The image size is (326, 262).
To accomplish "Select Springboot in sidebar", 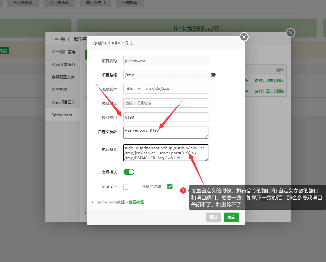I will (63, 115).
